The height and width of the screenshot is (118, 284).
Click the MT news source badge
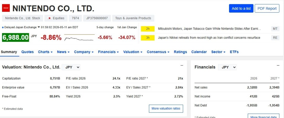275,29
